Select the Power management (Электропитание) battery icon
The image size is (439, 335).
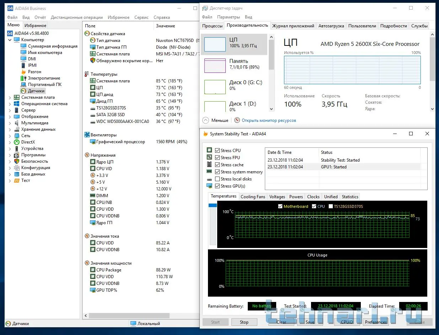coord(24,78)
